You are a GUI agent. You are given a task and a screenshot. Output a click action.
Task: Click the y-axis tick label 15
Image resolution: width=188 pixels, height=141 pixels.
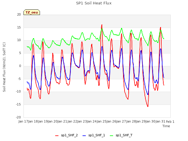19,27
